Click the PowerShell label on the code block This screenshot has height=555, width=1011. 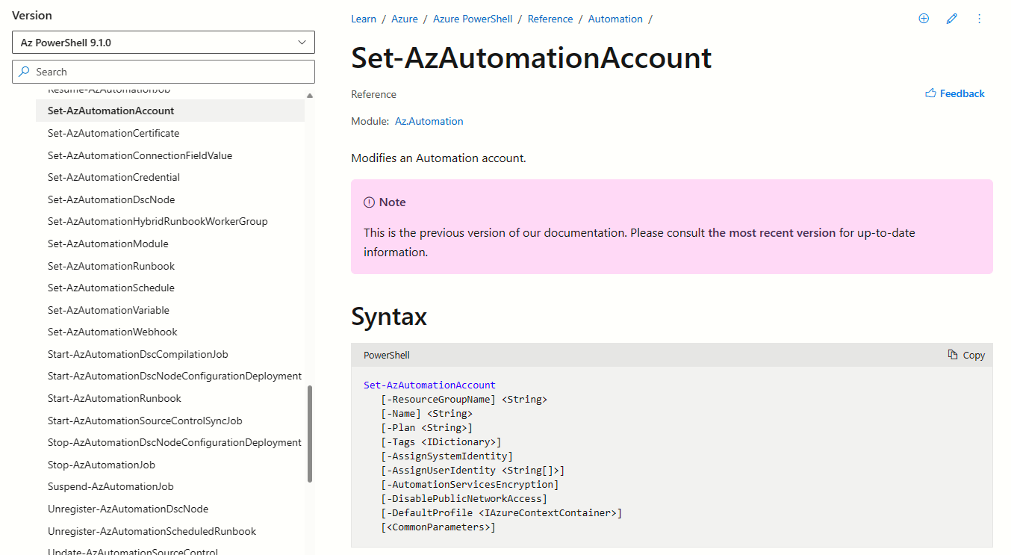click(386, 355)
